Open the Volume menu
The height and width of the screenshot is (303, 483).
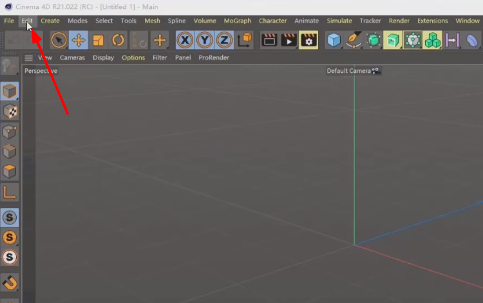pos(205,21)
